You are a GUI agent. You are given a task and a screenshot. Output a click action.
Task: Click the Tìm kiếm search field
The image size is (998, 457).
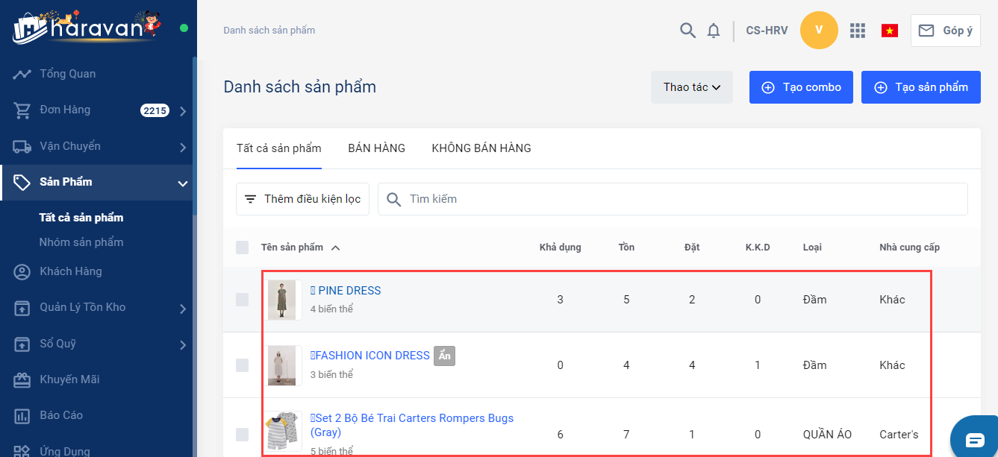click(672, 199)
